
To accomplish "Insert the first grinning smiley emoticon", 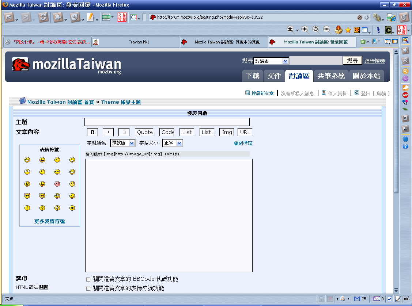I will click(x=27, y=160).
